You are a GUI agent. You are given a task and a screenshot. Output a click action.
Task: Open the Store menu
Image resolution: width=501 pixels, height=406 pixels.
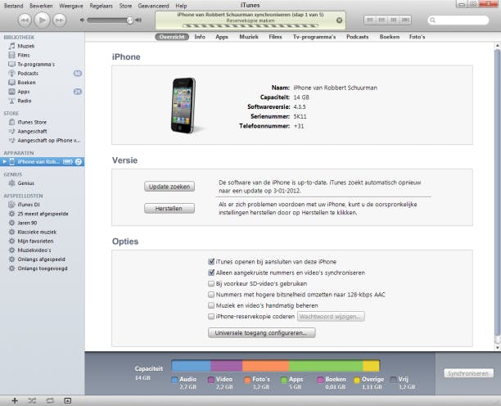125,6
